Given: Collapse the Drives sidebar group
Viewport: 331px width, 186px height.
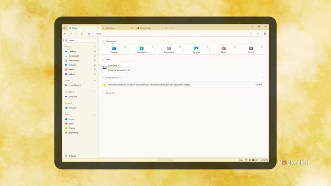Looking at the screenshot, I should tap(95, 81).
